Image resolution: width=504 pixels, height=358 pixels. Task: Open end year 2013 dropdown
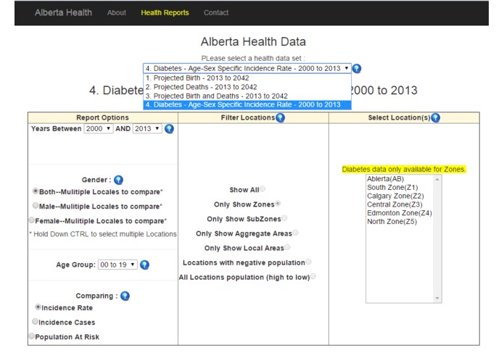click(x=147, y=129)
